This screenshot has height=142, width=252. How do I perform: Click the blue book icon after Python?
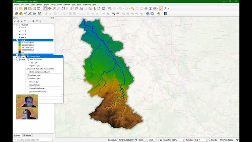pos(165,14)
